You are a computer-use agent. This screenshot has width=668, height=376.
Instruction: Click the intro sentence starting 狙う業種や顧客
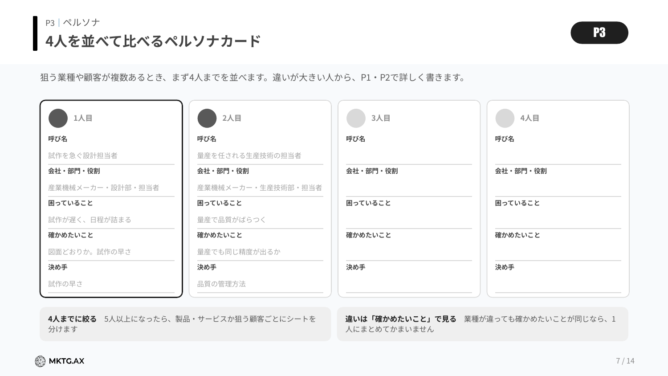pos(253,78)
